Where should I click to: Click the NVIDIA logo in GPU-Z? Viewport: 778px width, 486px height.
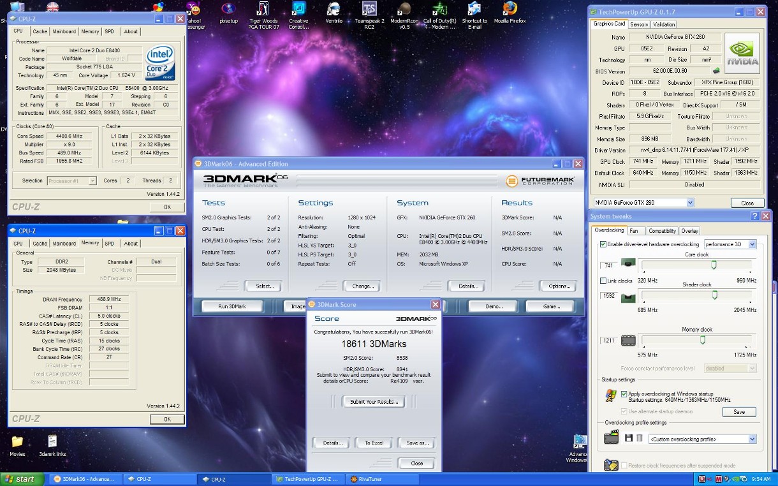[x=742, y=54]
